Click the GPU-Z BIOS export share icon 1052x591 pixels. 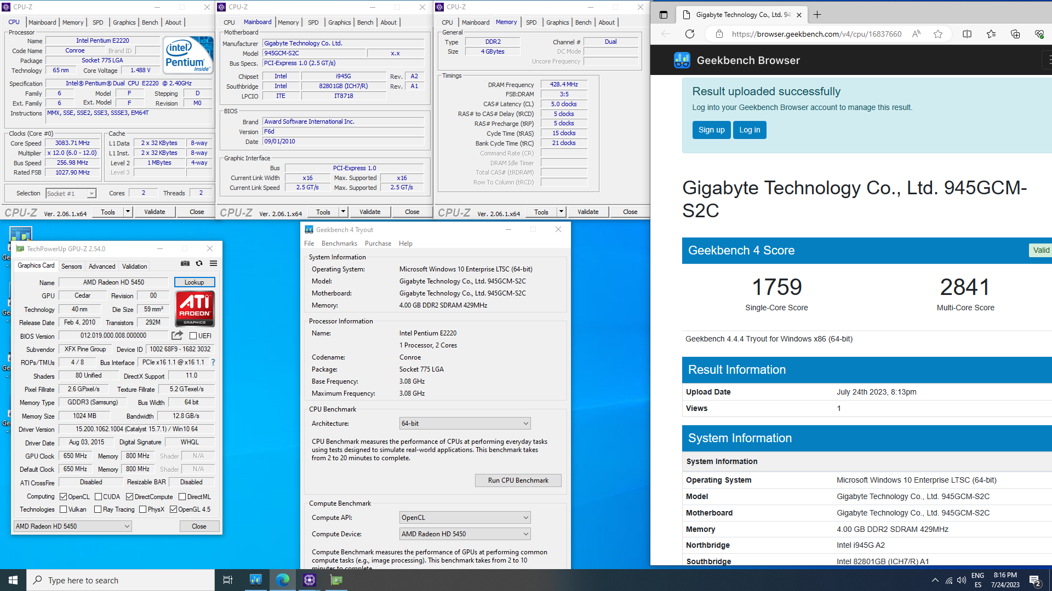click(x=177, y=335)
